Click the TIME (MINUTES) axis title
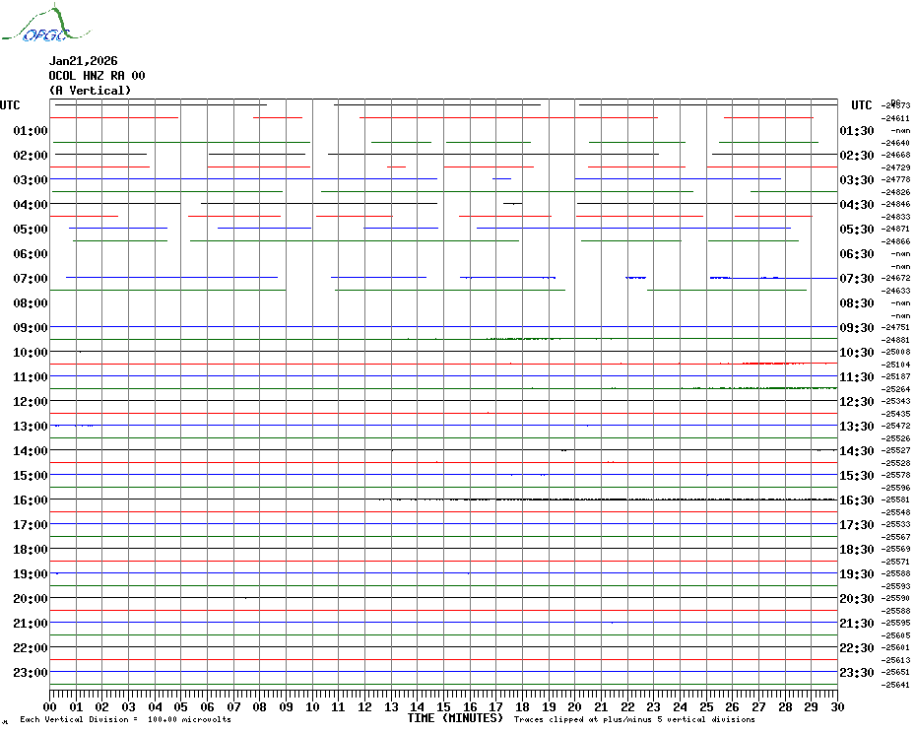 point(455,718)
